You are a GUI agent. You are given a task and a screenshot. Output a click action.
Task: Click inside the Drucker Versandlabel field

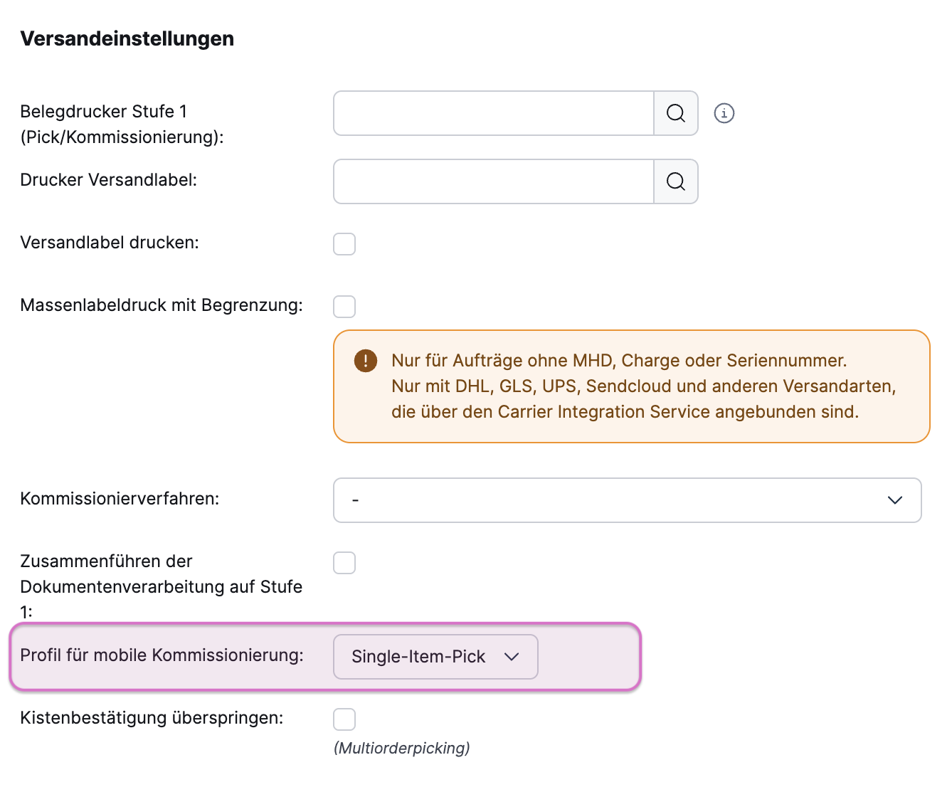491,181
